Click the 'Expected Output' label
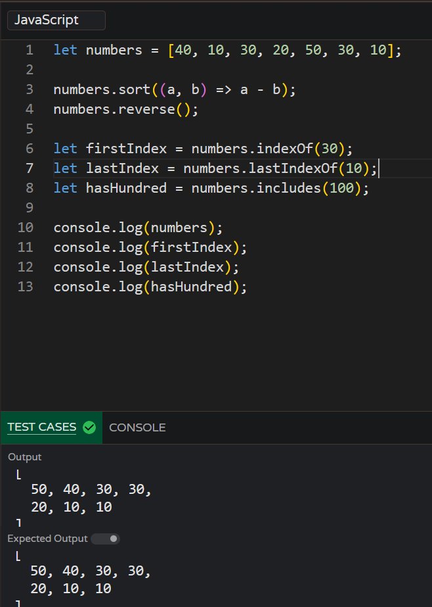432x607 pixels. tap(47, 539)
